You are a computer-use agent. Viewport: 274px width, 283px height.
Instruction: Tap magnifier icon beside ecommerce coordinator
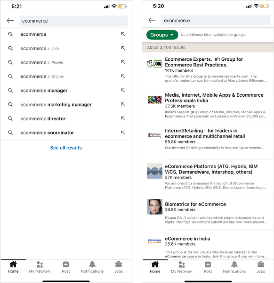[10, 133]
